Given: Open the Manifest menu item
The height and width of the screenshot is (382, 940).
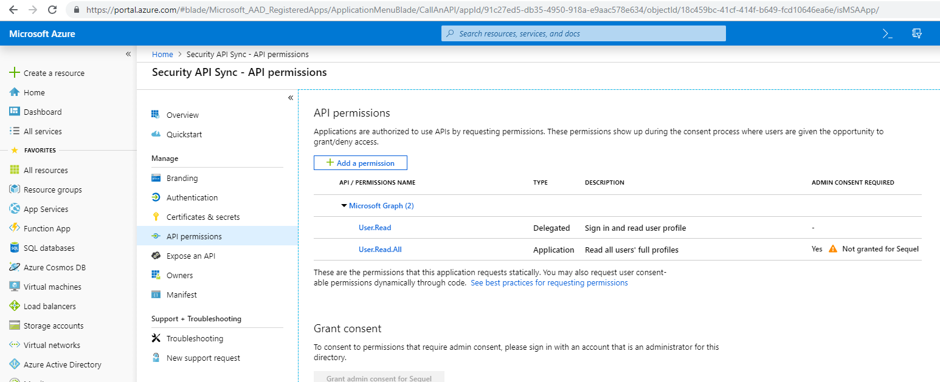Looking at the screenshot, I should coord(181,295).
